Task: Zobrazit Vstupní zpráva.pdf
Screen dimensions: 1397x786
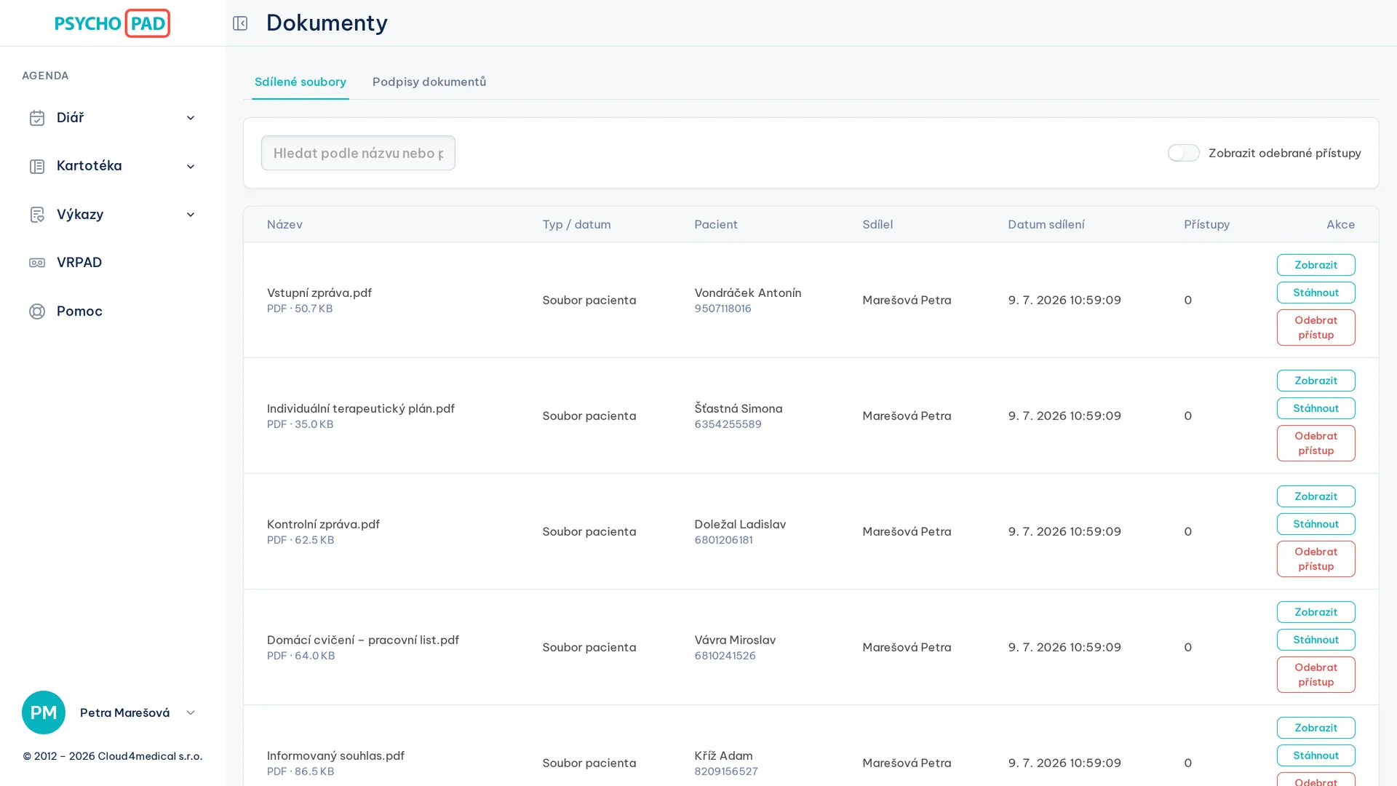Action: pyautogui.click(x=1316, y=265)
